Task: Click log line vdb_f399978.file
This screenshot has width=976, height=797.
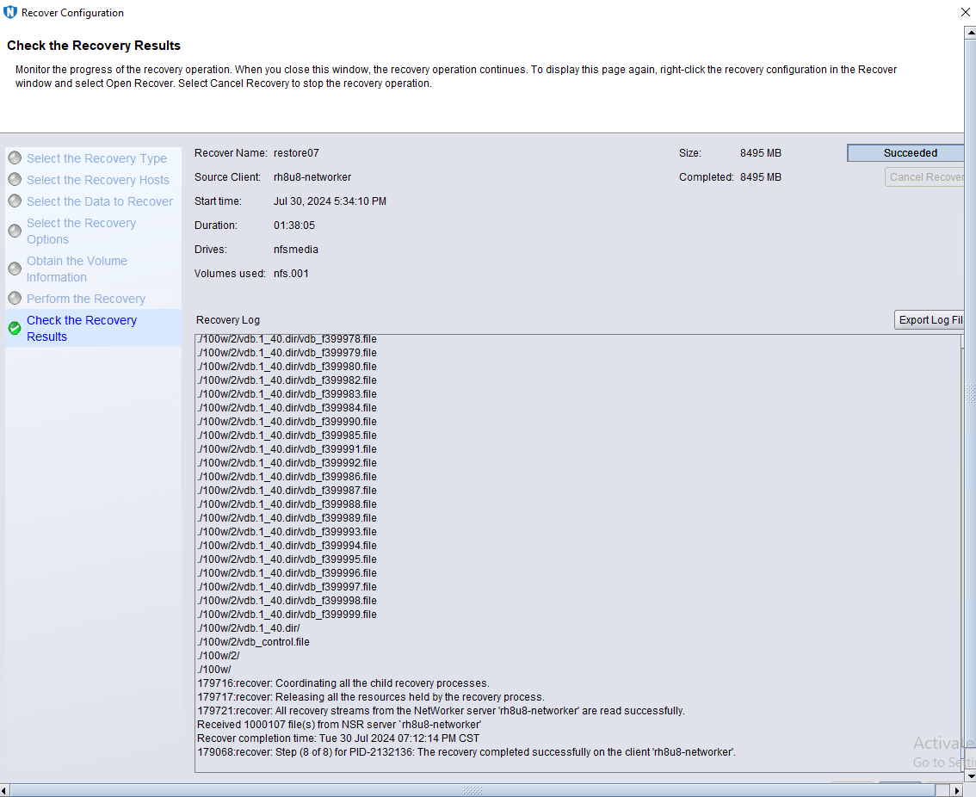Action: 287,339
